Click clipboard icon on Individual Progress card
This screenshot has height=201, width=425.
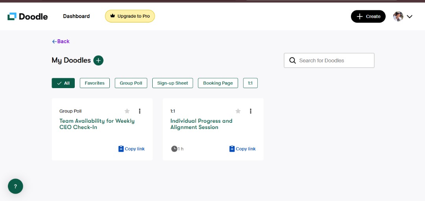click(232, 149)
